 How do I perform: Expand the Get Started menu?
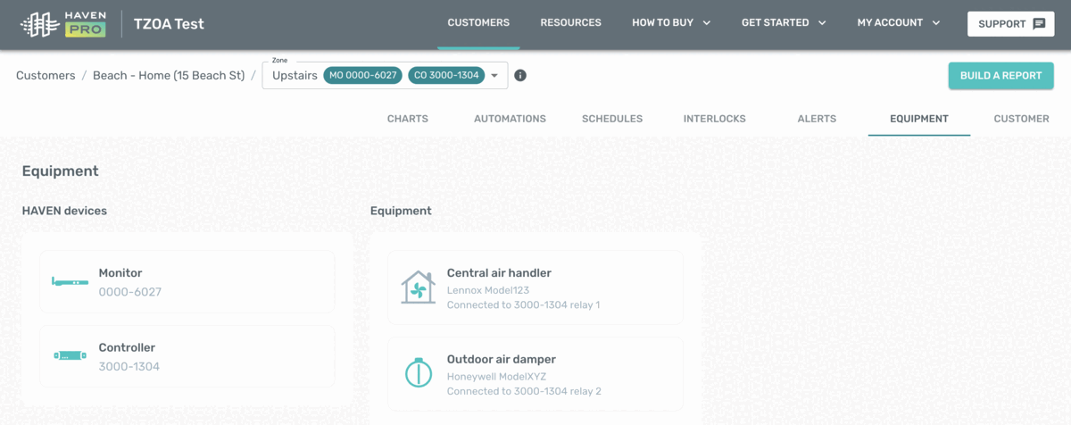coord(784,23)
